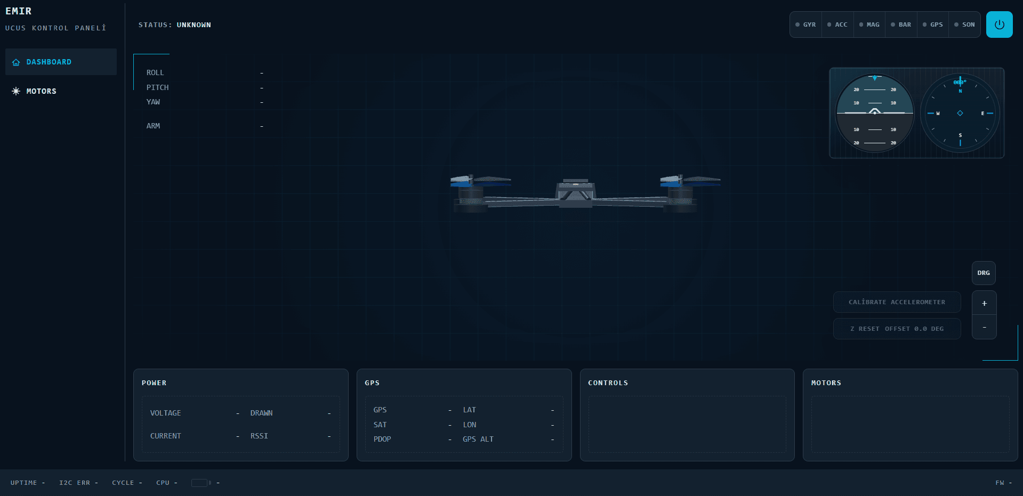Click the I2C ERR status bar entry
The width and height of the screenshot is (1023, 496).
(78, 483)
